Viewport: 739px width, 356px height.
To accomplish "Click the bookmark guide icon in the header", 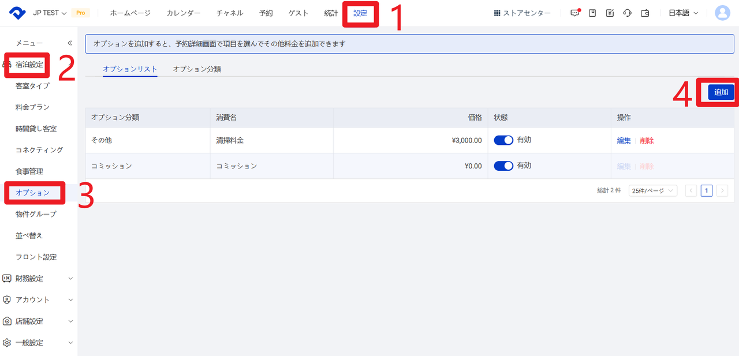I will 592,13.
